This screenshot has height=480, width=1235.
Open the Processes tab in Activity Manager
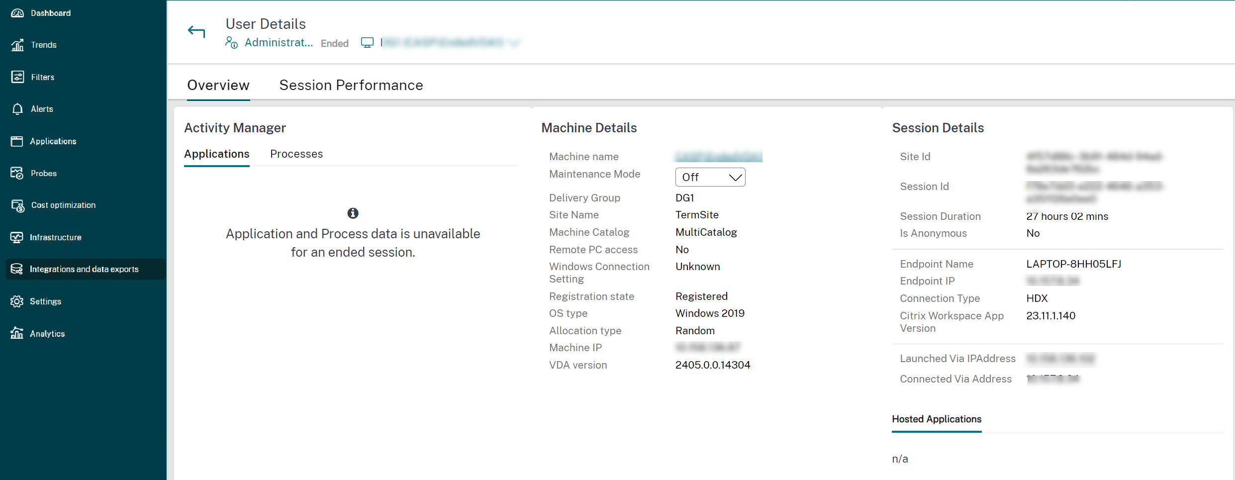[x=296, y=154]
